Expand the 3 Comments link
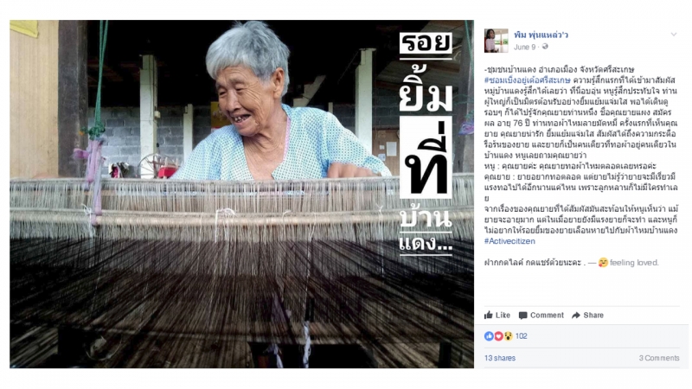The image size is (692, 389). point(659,358)
